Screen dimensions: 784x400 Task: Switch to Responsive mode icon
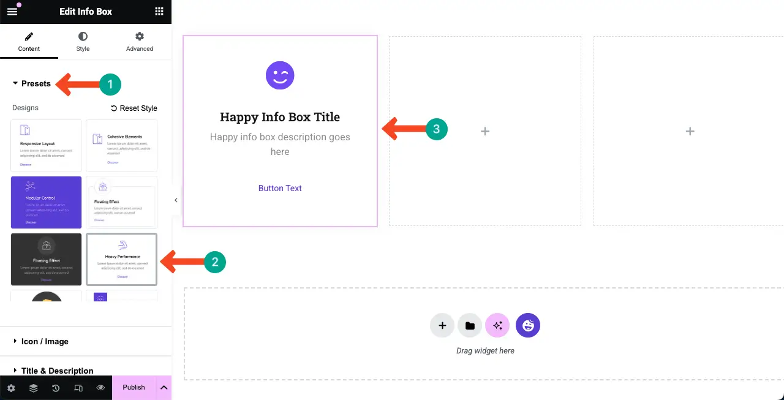[x=78, y=388]
